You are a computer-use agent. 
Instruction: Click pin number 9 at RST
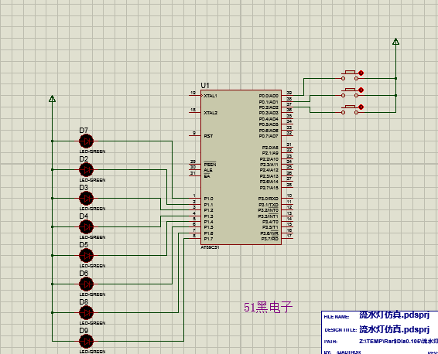pos(194,133)
